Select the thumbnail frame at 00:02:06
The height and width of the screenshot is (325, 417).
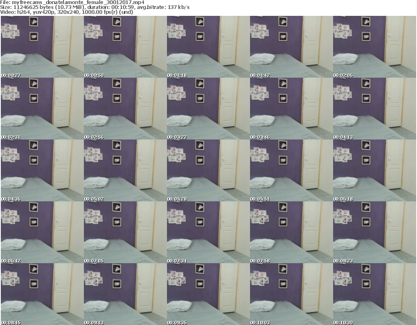(x=375, y=47)
